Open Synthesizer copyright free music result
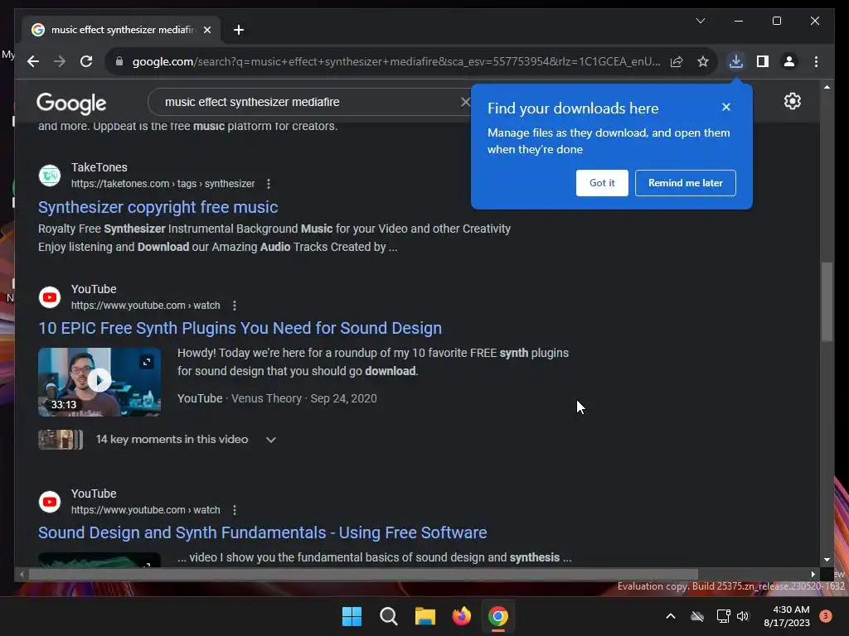This screenshot has width=849, height=636. pos(158,207)
